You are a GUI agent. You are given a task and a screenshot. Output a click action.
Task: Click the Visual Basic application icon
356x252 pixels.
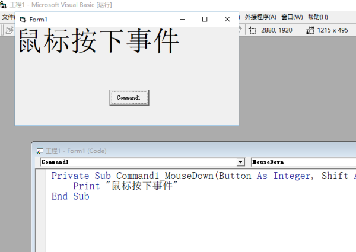tap(4, 5)
